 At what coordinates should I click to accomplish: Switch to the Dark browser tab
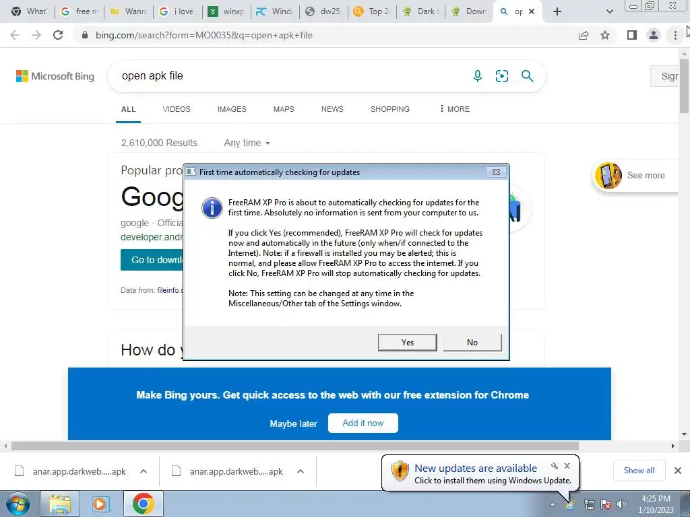[420, 11]
